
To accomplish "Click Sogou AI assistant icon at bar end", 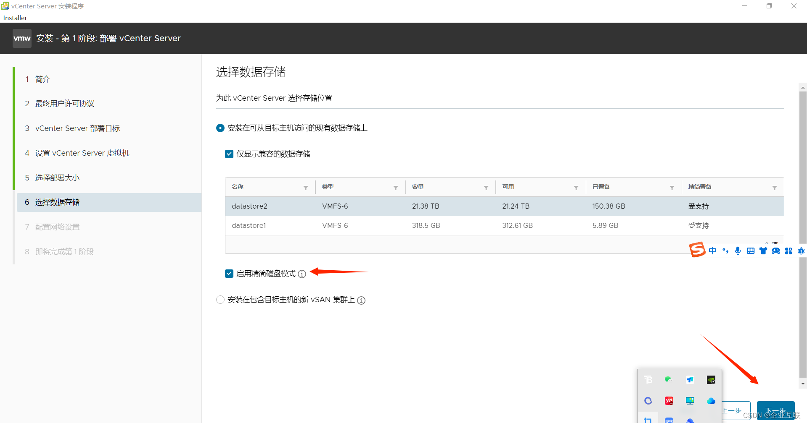I will 801,251.
